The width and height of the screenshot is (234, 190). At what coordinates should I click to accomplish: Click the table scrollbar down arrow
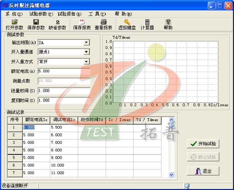coord(171,175)
